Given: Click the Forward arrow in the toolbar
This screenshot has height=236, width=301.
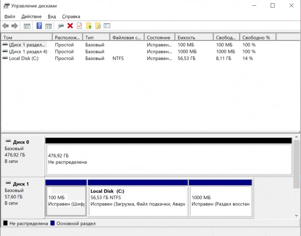Looking at the screenshot, I should click(x=14, y=25).
